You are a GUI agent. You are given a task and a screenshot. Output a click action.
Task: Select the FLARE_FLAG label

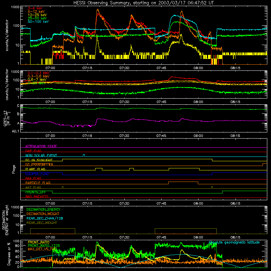[35, 169]
